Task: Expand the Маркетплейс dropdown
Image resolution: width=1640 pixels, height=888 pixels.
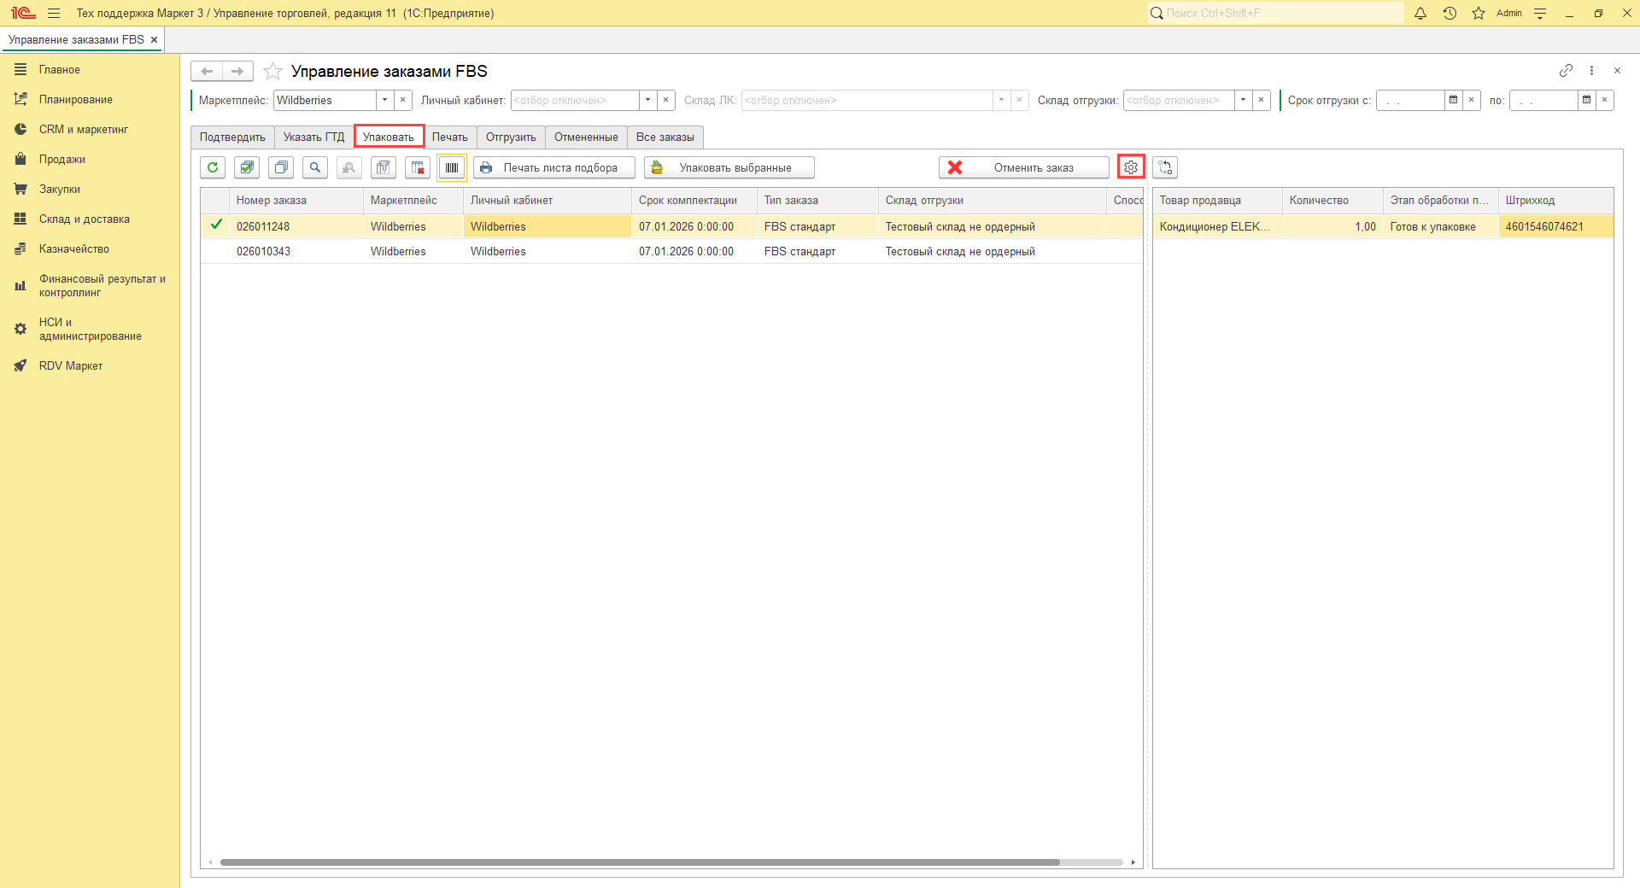Action: (x=384, y=100)
